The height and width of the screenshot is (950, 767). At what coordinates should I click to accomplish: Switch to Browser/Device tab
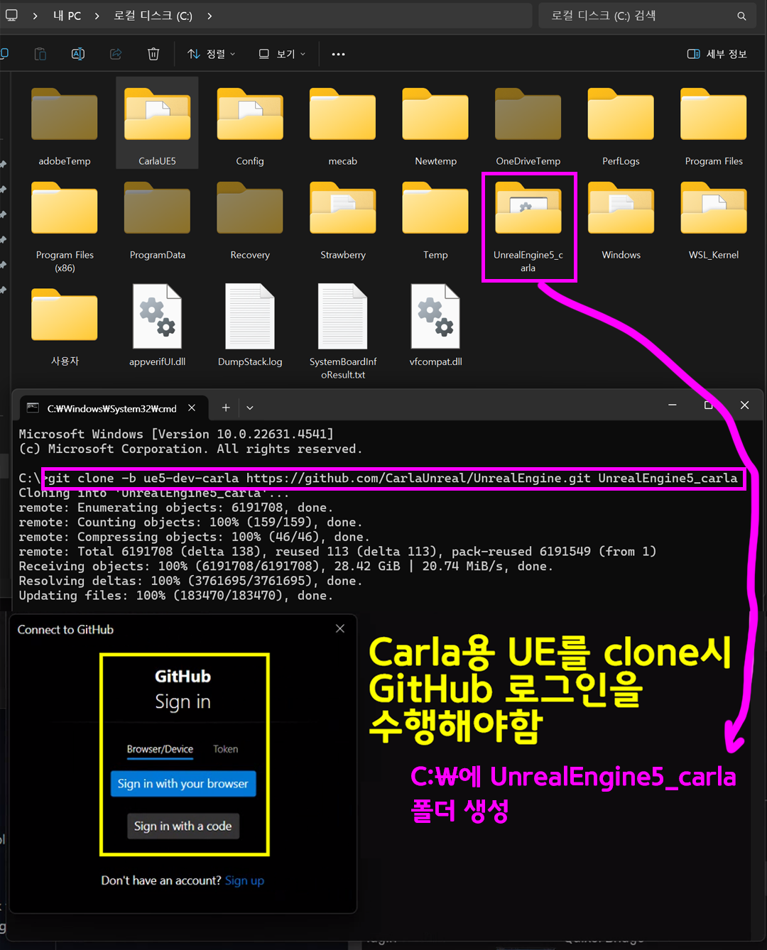[160, 749]
